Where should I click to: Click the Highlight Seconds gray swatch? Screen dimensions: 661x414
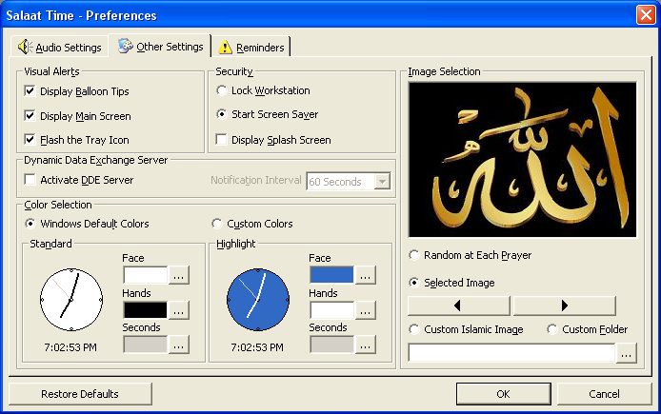click(x=331, y=345)
